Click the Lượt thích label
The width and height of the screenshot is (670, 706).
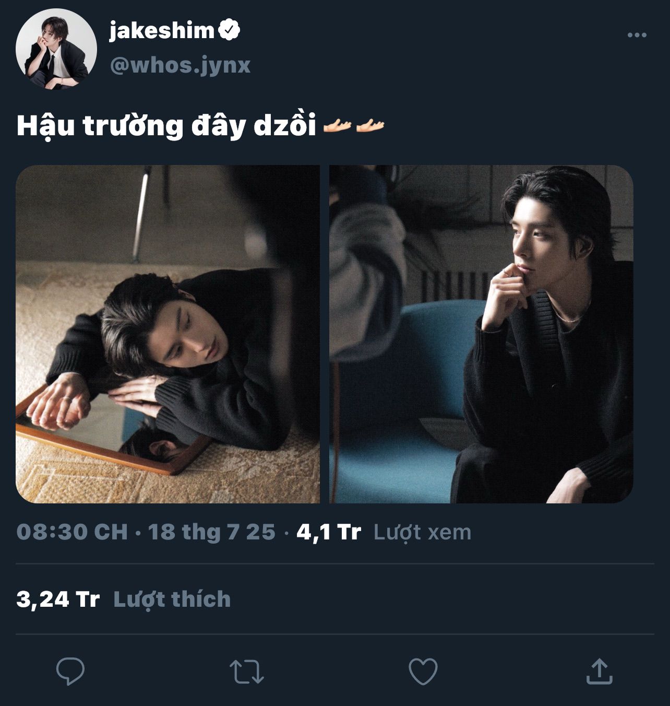click(172, 599)
